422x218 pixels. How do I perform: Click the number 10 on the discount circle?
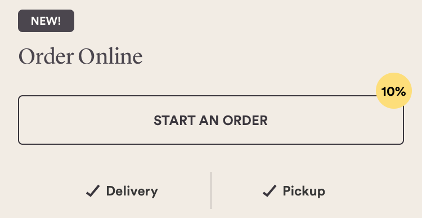tap(388, 92)
